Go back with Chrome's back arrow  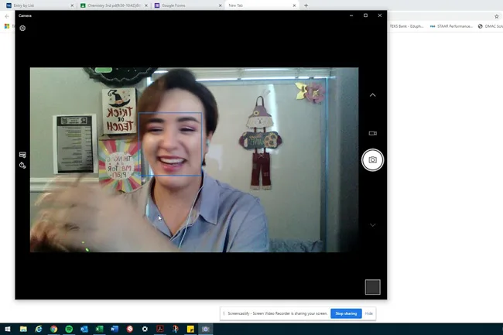(x=7, y=16)
